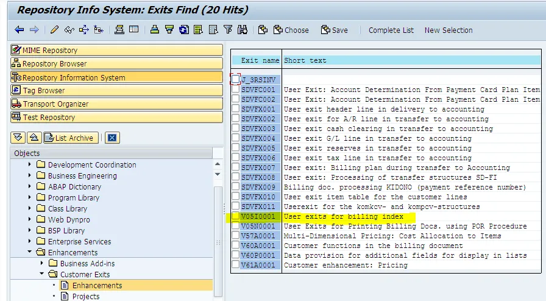Click the expand all nodes icon
The width and height of the screenshot is (546, 301).
(x=18, y=138)
